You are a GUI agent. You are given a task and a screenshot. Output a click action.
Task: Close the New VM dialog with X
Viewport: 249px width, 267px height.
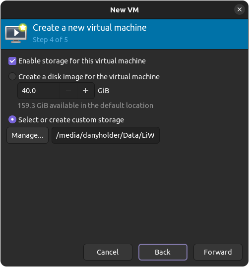click(239, 9)
